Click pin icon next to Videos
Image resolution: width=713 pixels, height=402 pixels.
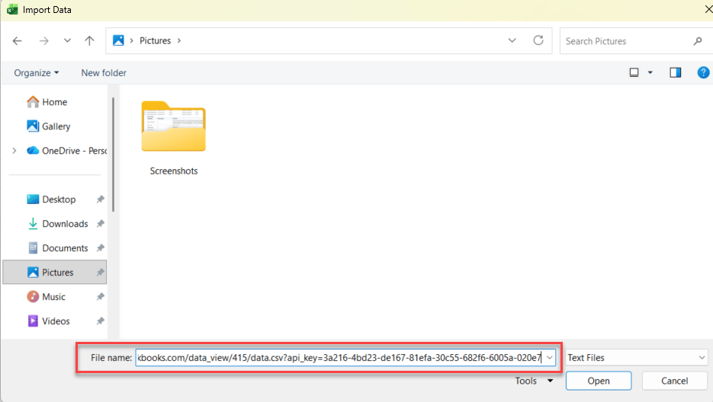click(101, 321)
